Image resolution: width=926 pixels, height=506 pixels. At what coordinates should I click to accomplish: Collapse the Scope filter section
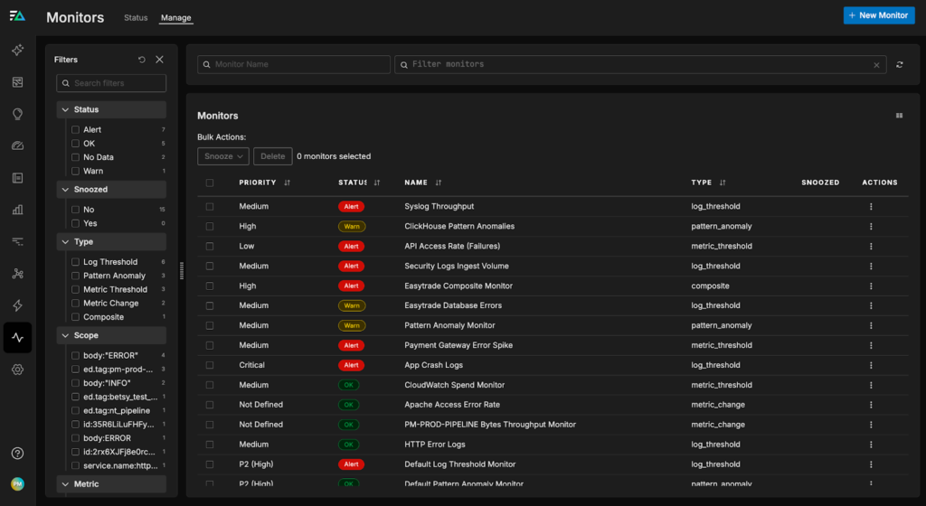[65, 335]
